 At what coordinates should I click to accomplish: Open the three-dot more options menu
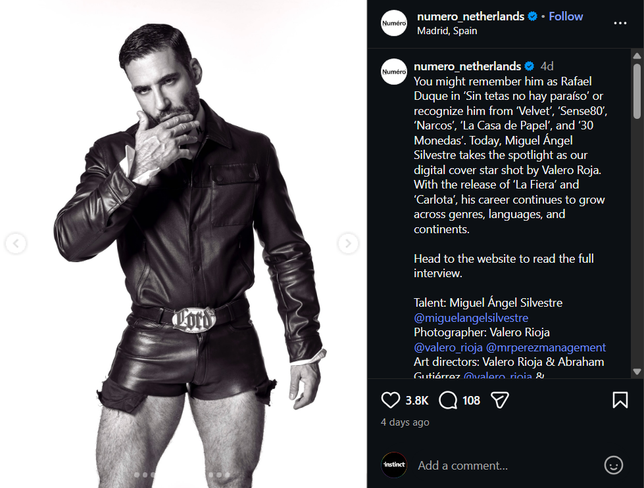[620, 23]
